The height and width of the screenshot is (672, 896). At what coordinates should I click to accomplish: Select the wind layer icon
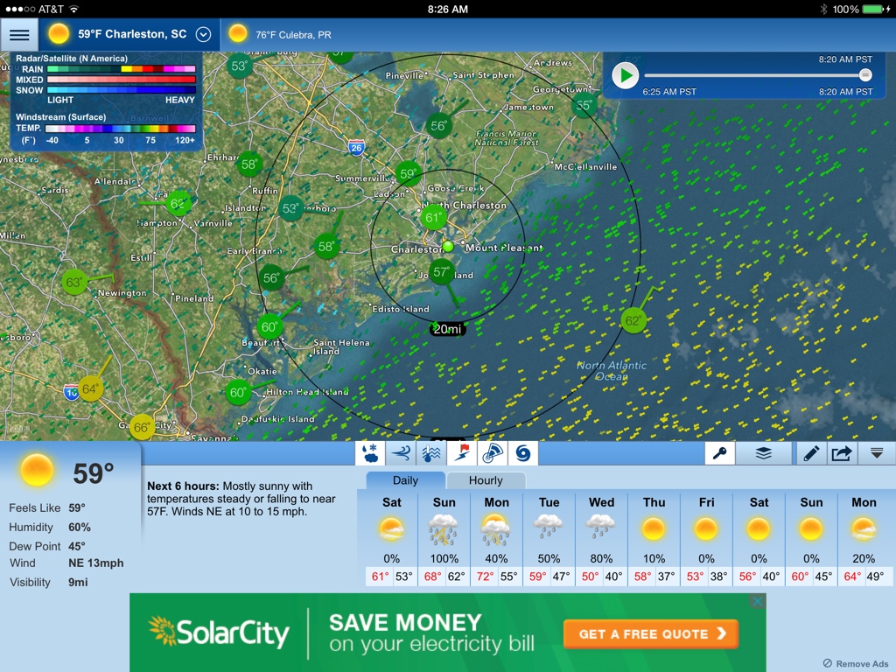click(x=401, y=453)
